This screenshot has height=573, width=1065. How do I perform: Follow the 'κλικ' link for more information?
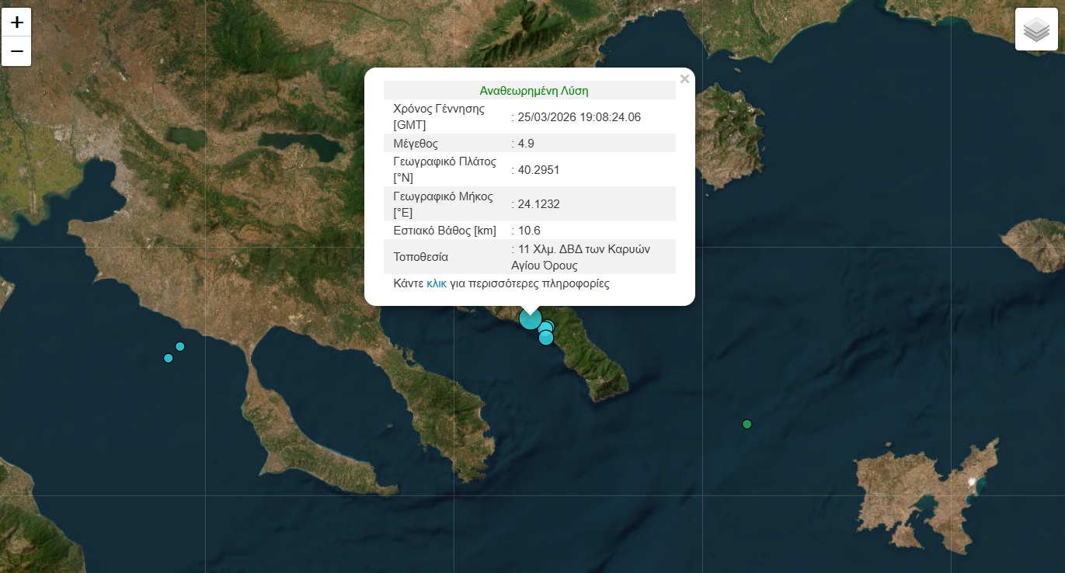pos(437,283)
